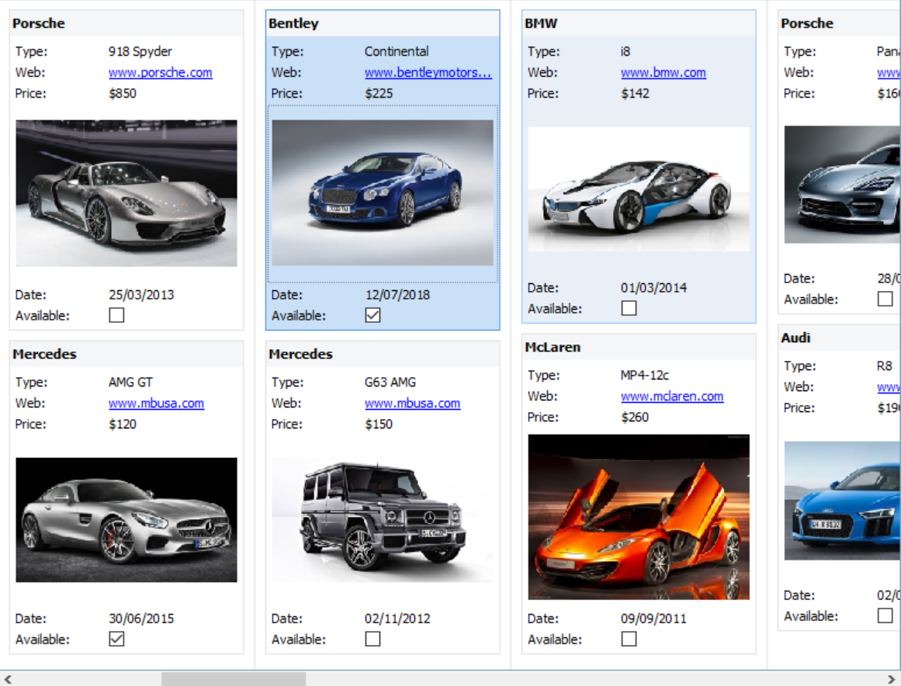Click the $120 price value
901x686 pixels.
pyautogui.click(x=123, y=424)
